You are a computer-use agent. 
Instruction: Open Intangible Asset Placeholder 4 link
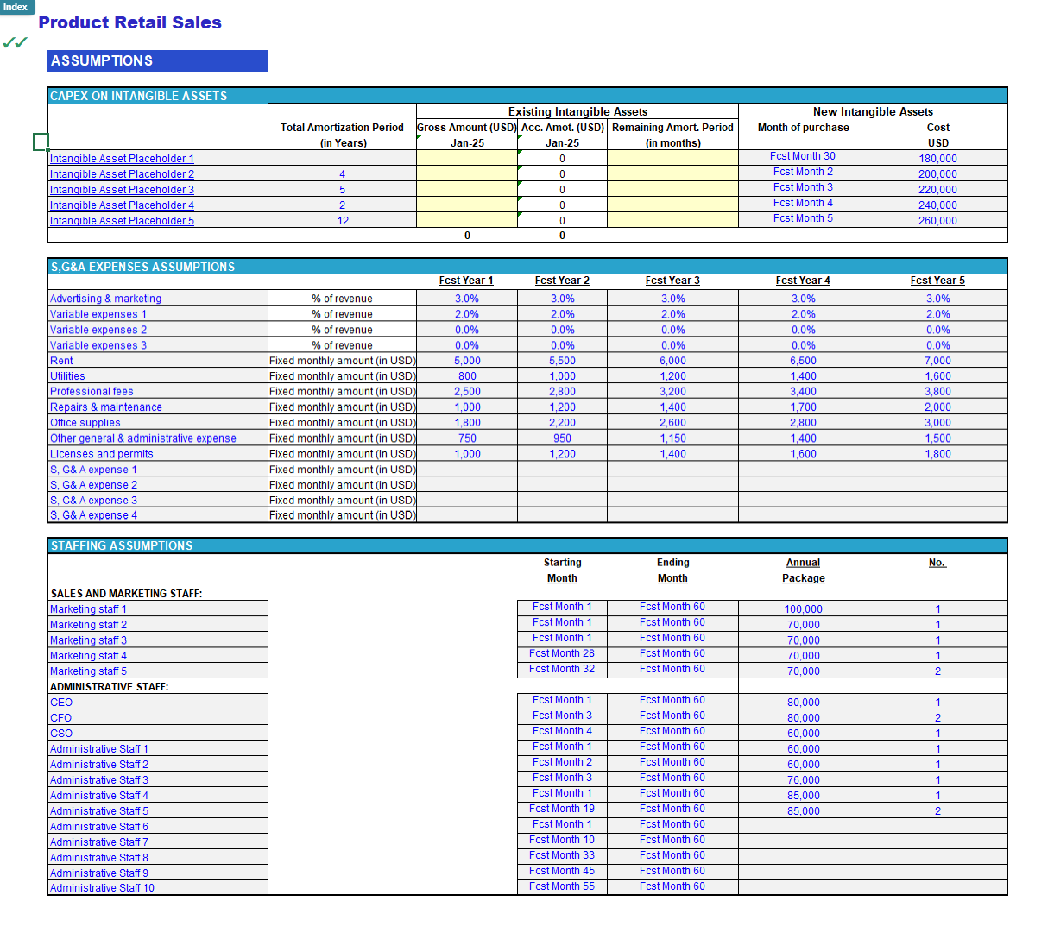click(x=122, y=205)
